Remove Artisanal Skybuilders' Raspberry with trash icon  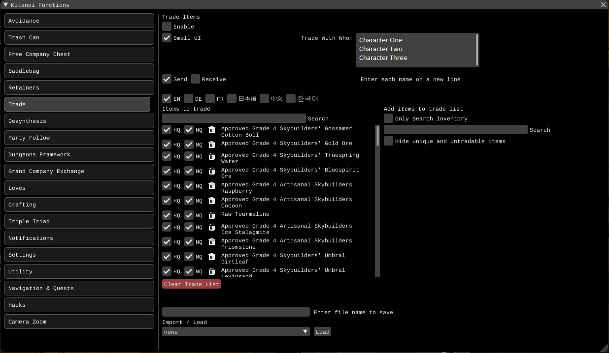212,186
